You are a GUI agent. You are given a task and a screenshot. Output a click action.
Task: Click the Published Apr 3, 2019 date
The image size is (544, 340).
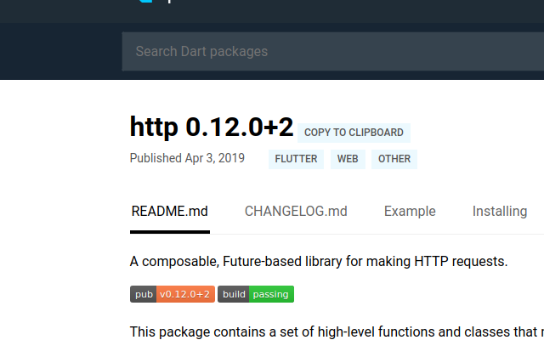(x=187, y=158)
